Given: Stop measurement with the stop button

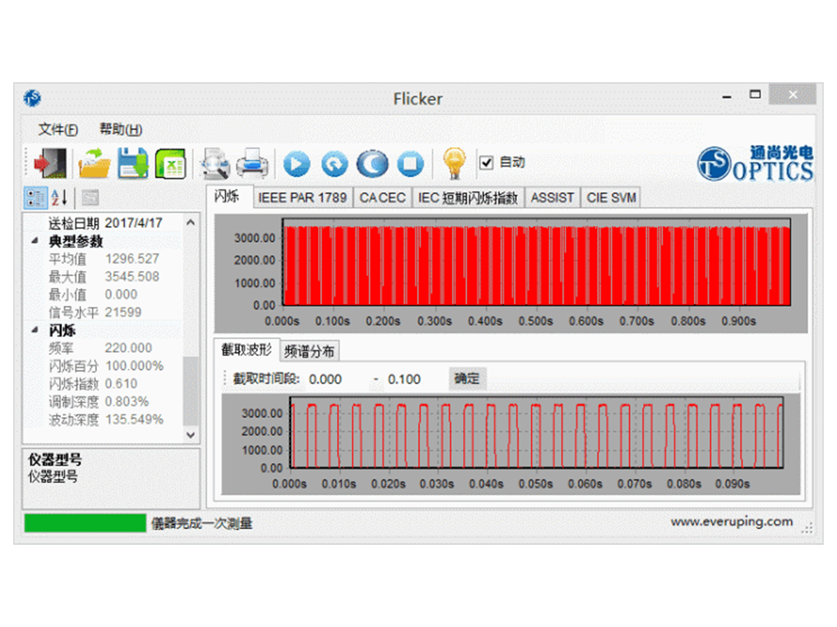Looking at the screenshot, I should click(x=410, y=164).
